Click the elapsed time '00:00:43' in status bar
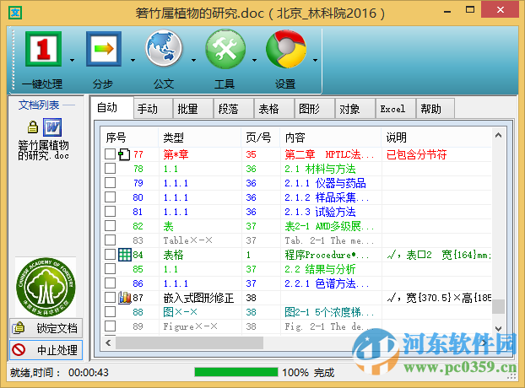 point(89,372)
